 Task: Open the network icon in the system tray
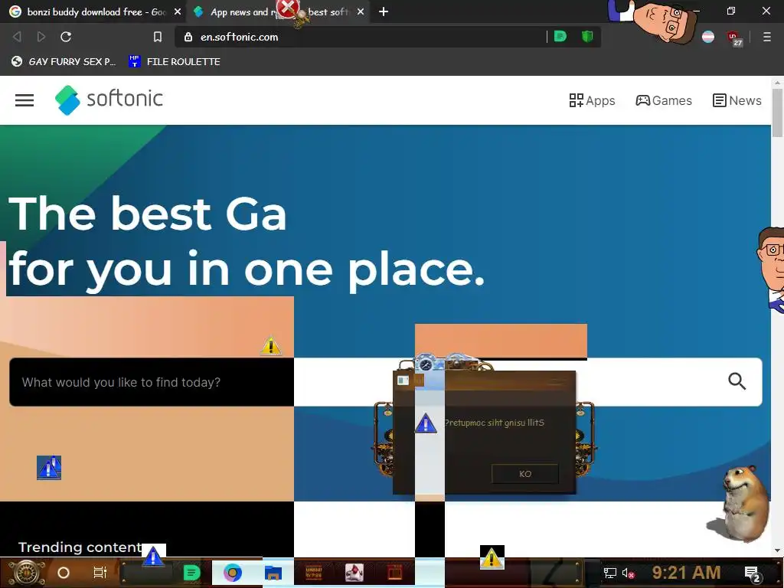tap(609, 573)
